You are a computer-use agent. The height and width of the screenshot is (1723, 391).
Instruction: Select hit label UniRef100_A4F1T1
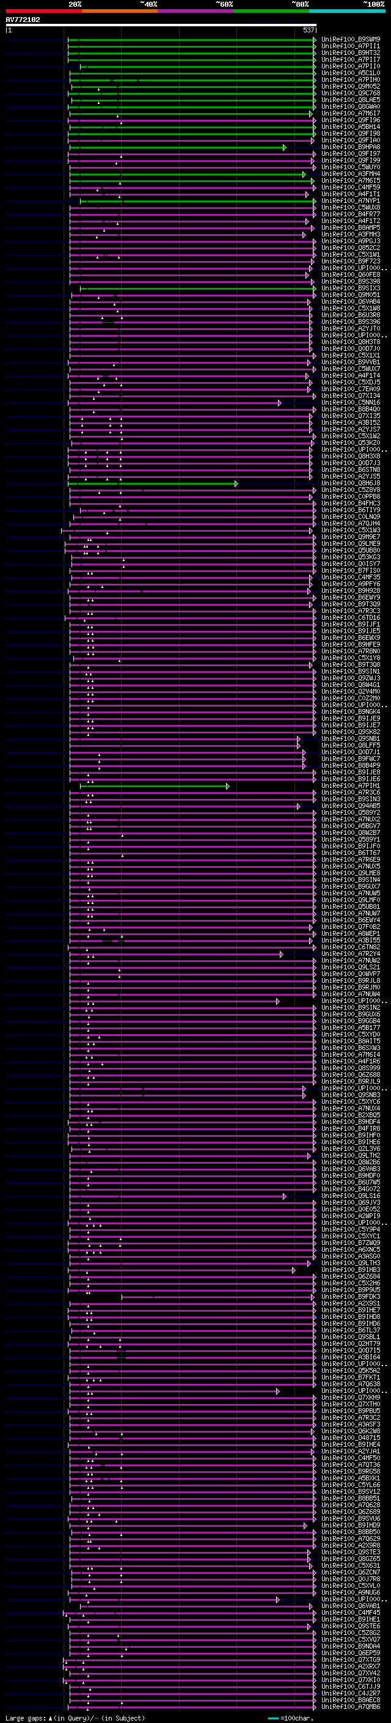351,194
